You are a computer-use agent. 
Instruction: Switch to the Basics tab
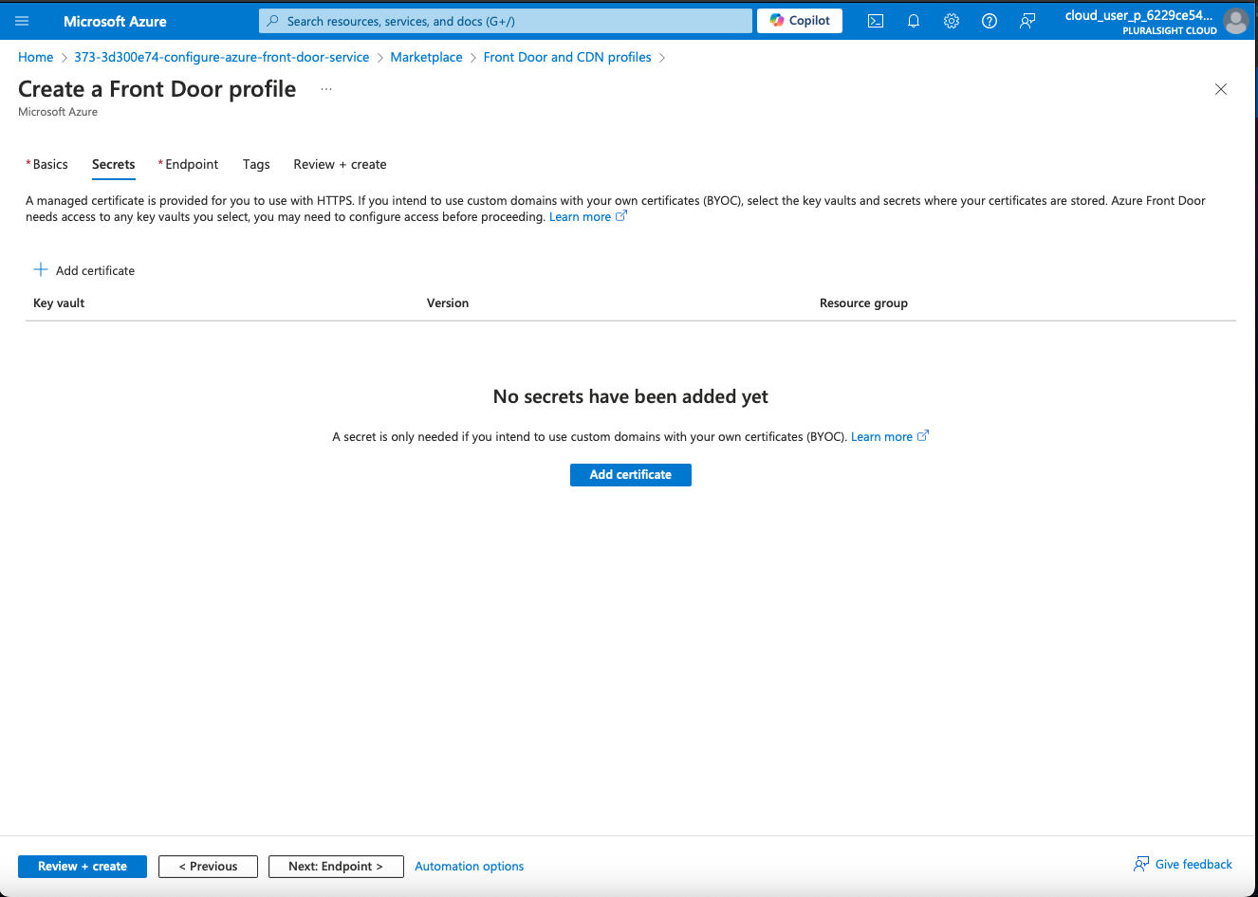47,164
